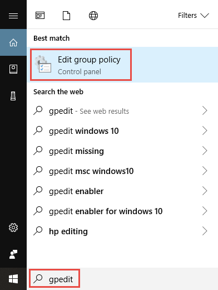Click the gpedit search input box
Viewport: 218px width, 290px height.
click(122, 279)
